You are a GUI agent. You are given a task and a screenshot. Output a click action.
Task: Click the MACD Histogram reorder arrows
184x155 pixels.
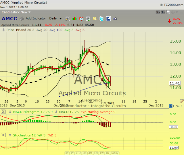coord(10,112)
